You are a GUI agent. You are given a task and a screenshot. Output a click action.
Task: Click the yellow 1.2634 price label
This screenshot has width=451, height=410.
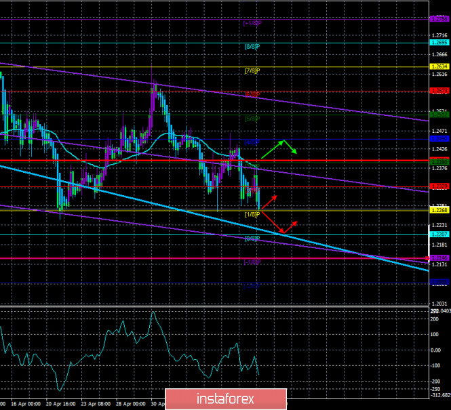[x=439, y=66]
